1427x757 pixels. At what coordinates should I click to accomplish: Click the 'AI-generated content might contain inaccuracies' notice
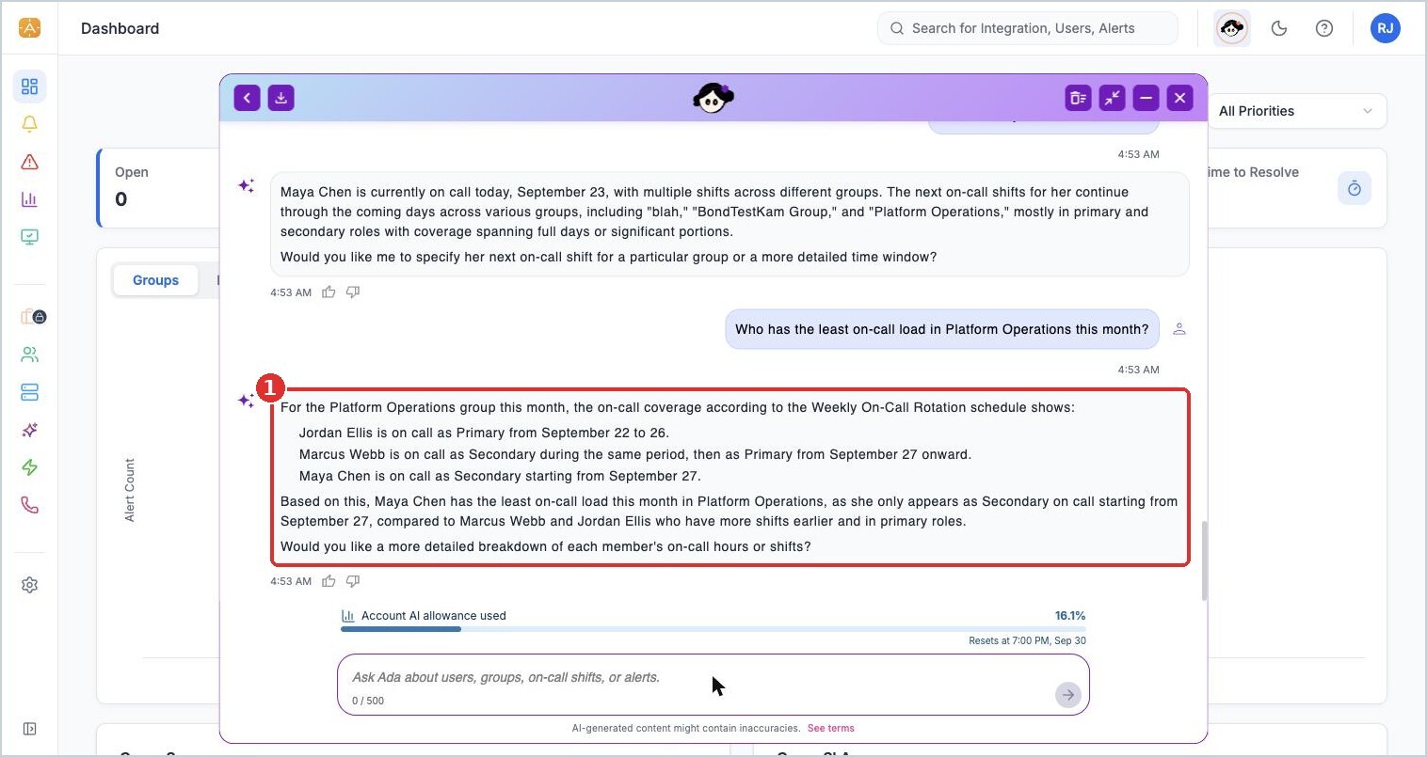pyautogui.click(x=686, y=728)
